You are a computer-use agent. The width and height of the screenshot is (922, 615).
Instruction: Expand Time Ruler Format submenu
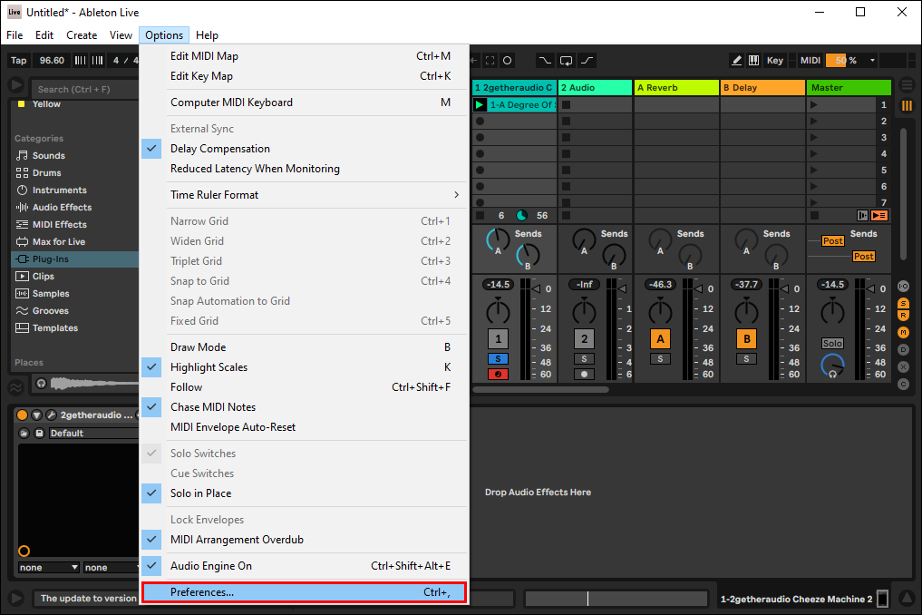[x=304, y=195]
